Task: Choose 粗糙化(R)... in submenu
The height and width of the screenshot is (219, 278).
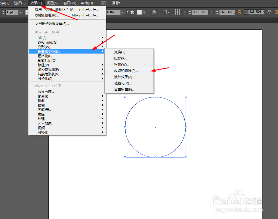Action: [129, 83]
